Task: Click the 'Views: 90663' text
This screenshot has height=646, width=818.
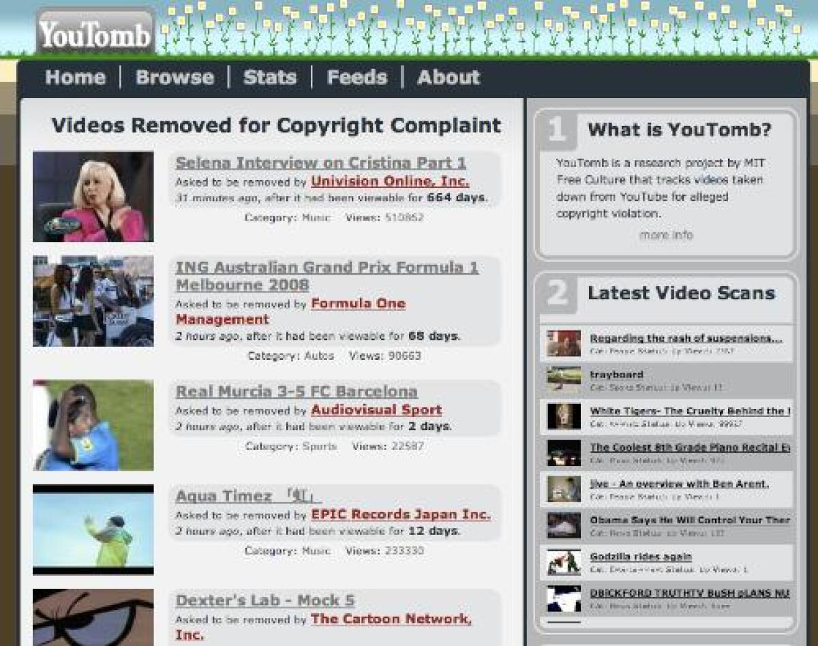Action: click(x=385, y=356)
